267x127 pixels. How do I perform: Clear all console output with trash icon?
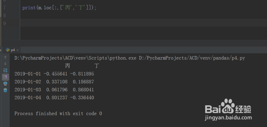click(x=5, y=90)
